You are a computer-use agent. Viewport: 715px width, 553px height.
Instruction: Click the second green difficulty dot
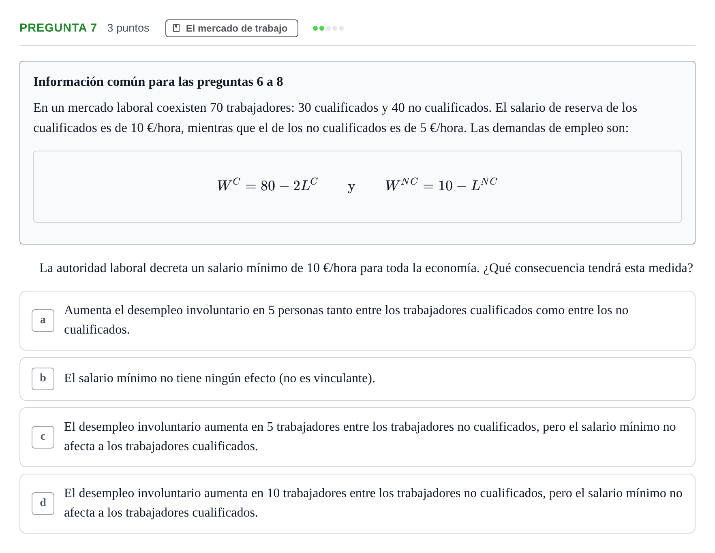point(322,28)
